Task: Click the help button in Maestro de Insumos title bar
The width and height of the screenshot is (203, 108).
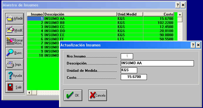Action: tap(178, 5)
